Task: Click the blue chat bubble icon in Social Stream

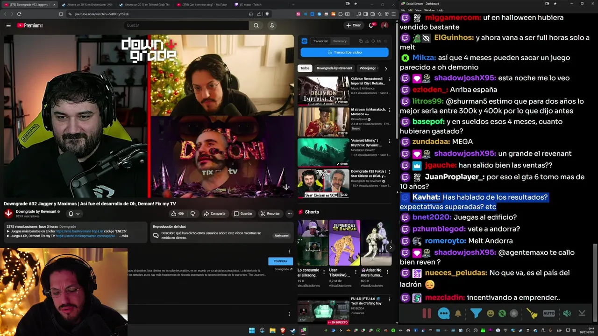Action: pos(443,314)
